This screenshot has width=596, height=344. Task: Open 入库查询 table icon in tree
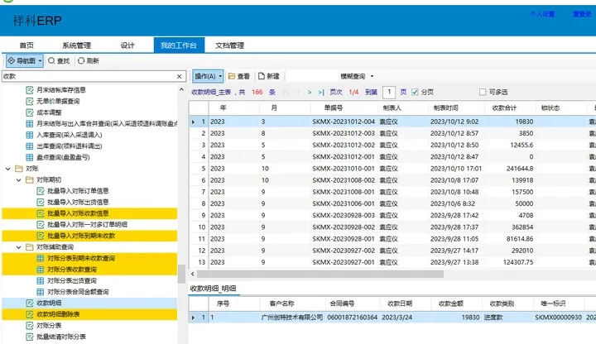30,133
